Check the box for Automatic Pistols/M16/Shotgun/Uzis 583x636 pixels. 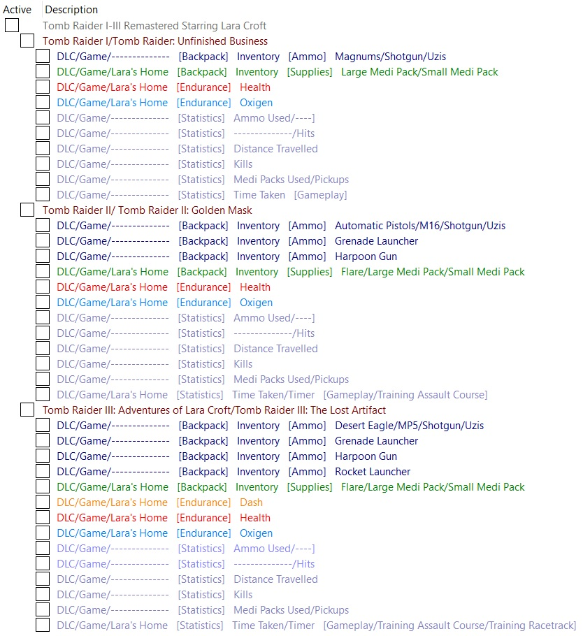pos(43,225)
